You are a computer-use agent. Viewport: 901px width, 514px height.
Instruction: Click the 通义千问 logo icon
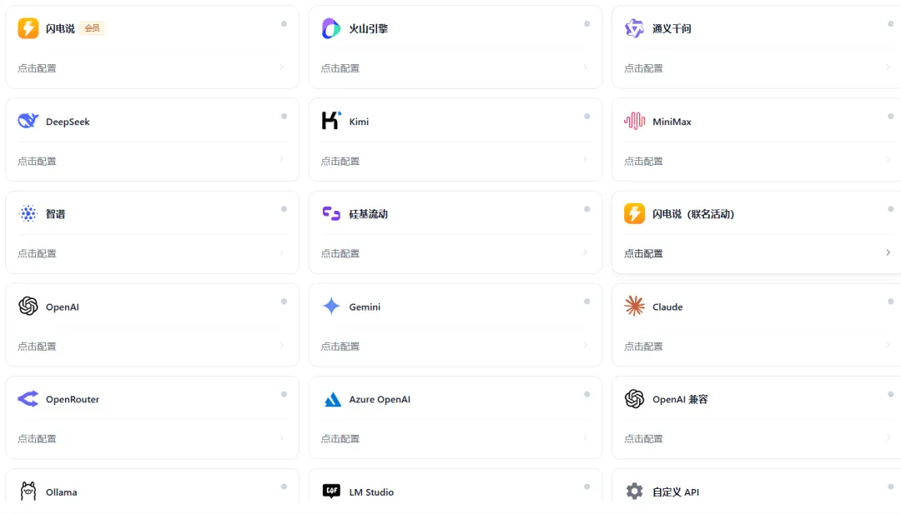tap(634, 28)
